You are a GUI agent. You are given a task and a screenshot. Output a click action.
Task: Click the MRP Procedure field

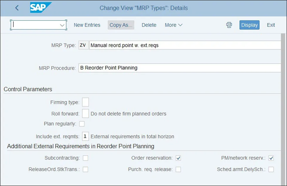tap(179, 68)
